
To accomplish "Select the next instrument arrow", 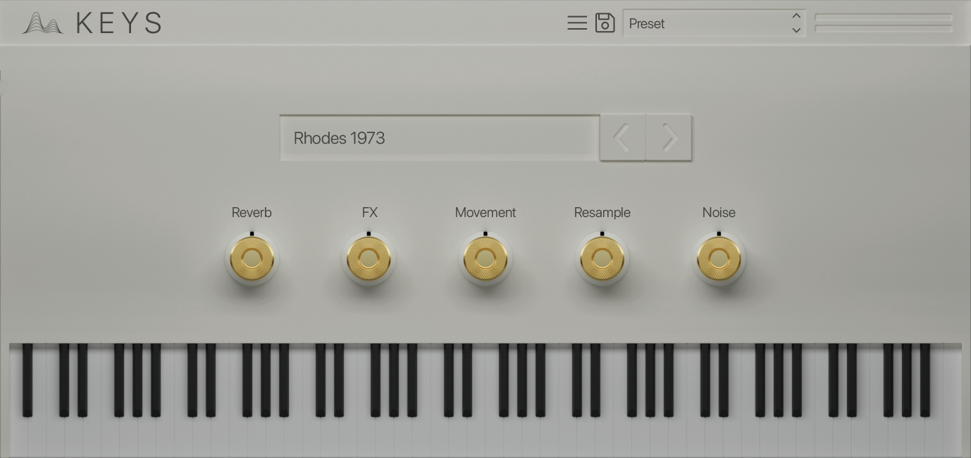I will pos(669,138).
